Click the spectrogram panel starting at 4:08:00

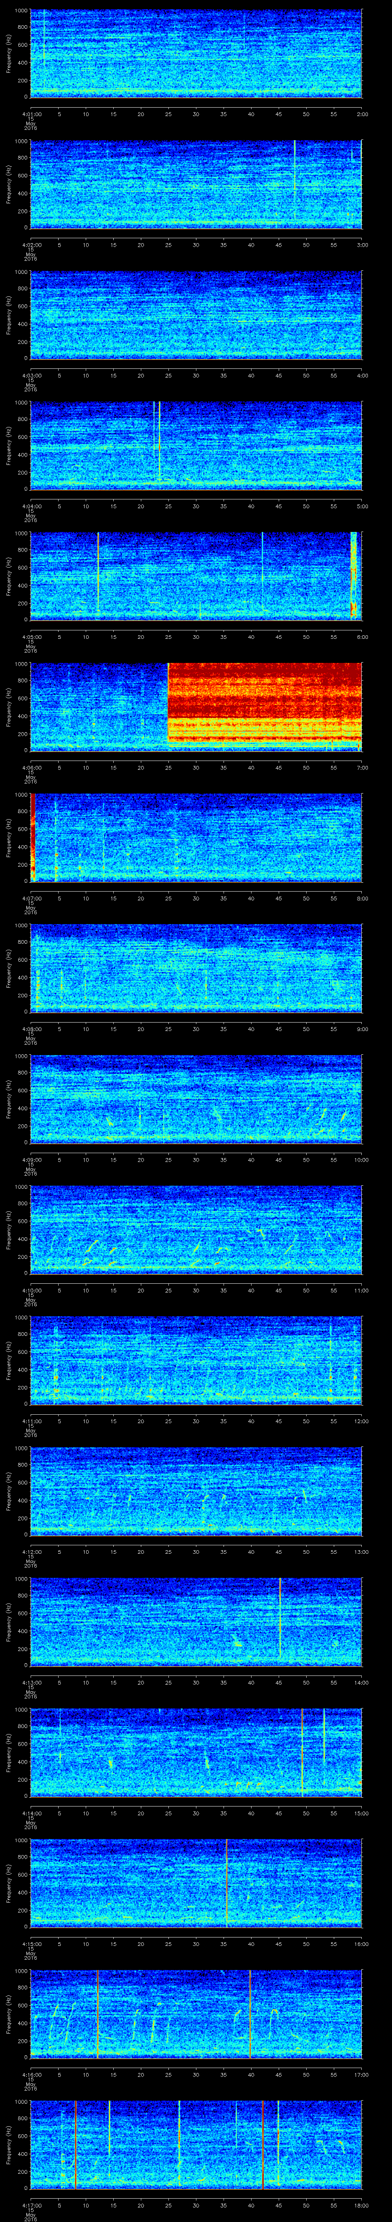(x=196, y=968)
